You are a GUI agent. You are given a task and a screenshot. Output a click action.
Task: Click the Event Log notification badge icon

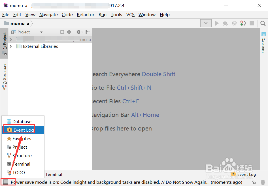pyautogui.click(x=233, y=174)
